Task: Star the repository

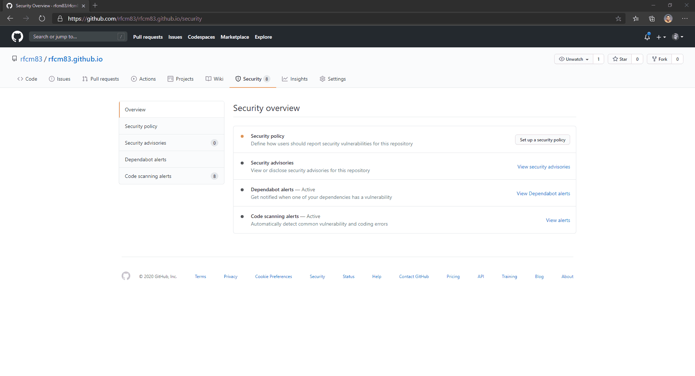Action: [x=620, y=59]
